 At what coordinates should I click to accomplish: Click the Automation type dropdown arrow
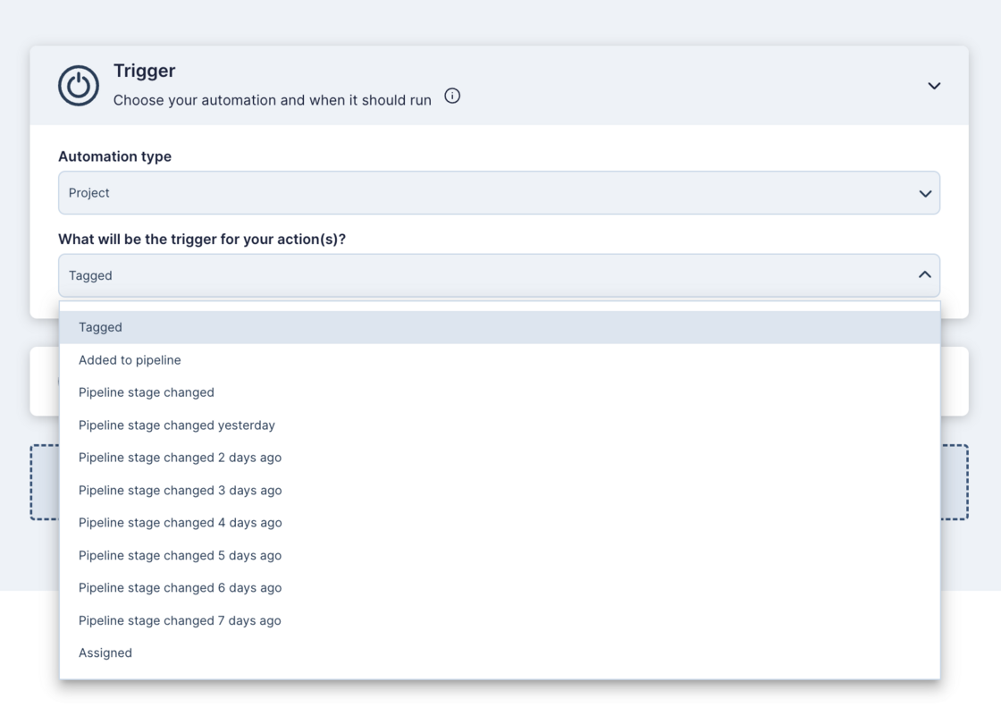(925, 194)
